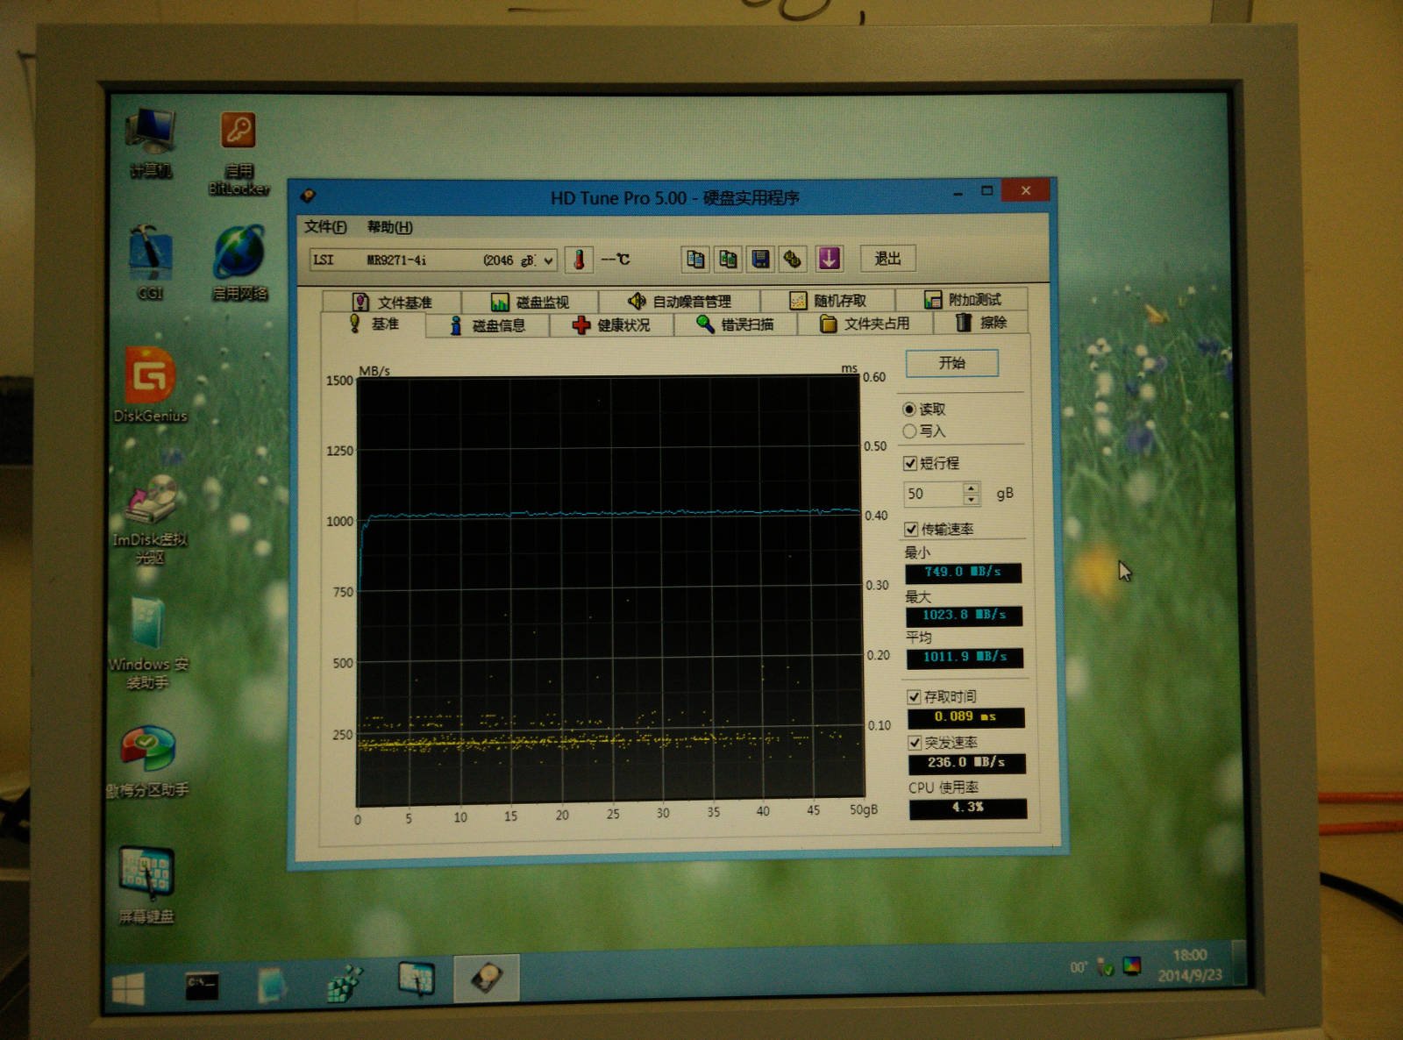Toggle the 突发速率 checkbox
The width and height of the screenshot is (1403, 1040).
(x=915, y=743)
